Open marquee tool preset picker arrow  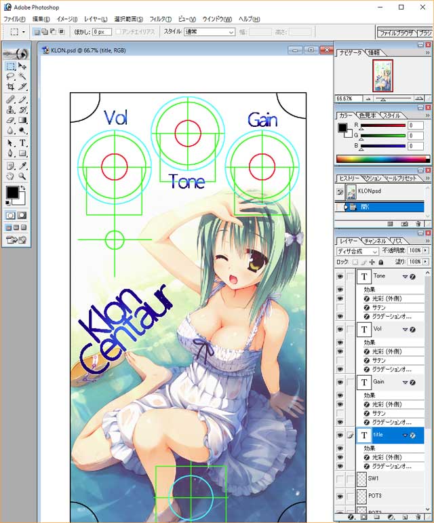tap(23, 32)
